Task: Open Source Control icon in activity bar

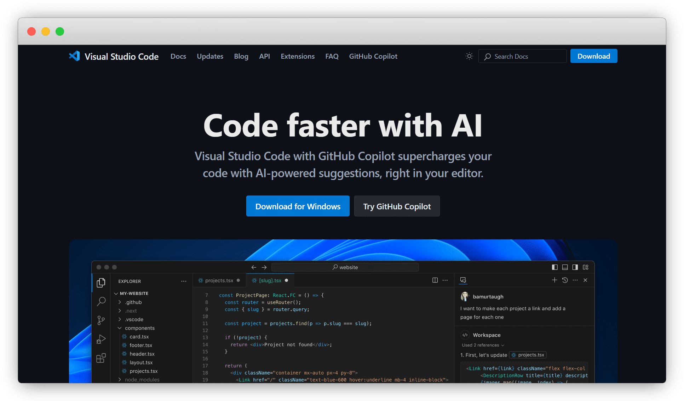Action: tap(101, 320)
